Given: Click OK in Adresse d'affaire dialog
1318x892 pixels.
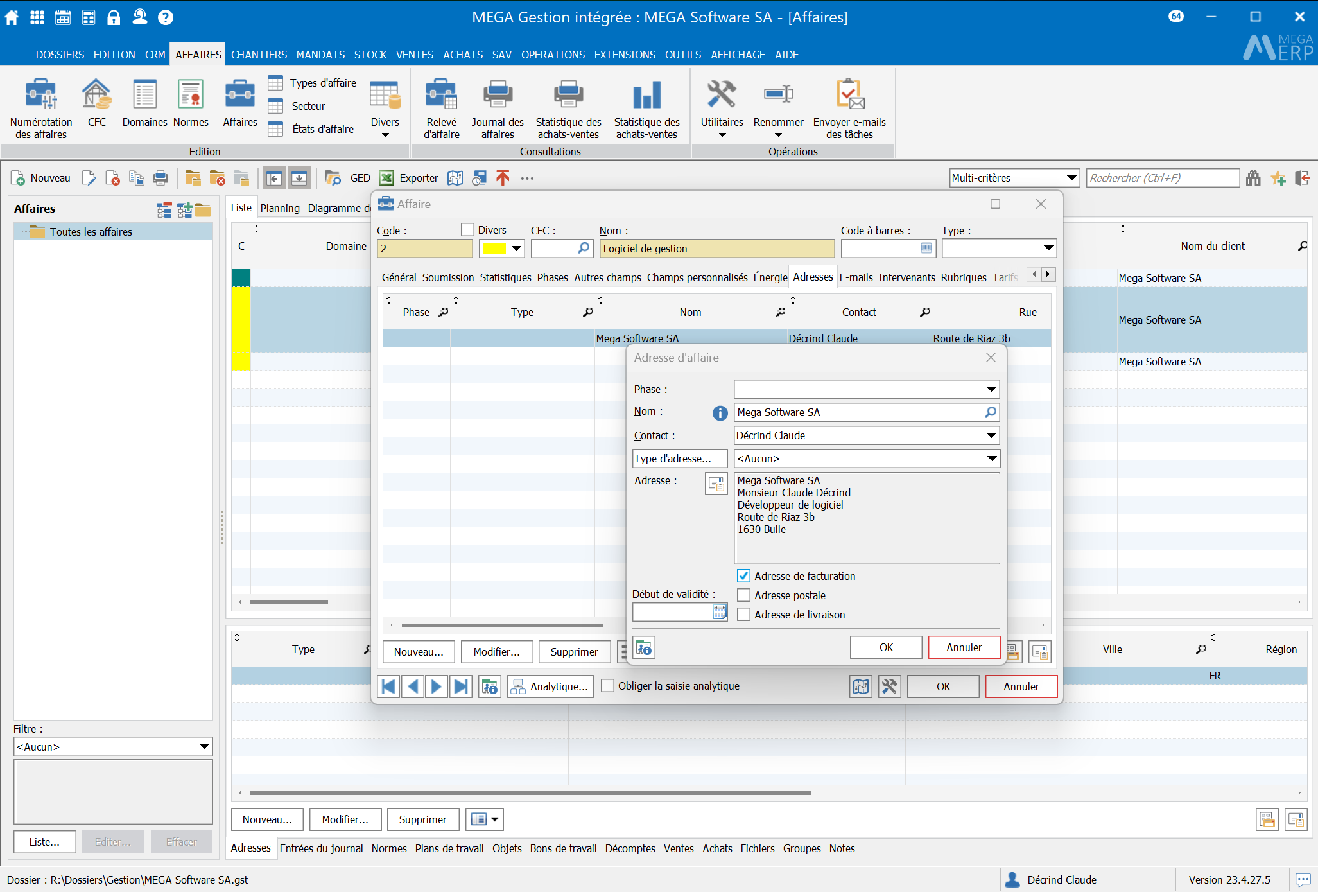Looking at the screenshot, I should (x=886, y=647).
